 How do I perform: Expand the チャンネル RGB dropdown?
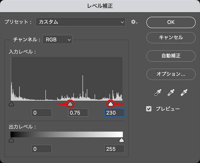(x=58, y=40)
